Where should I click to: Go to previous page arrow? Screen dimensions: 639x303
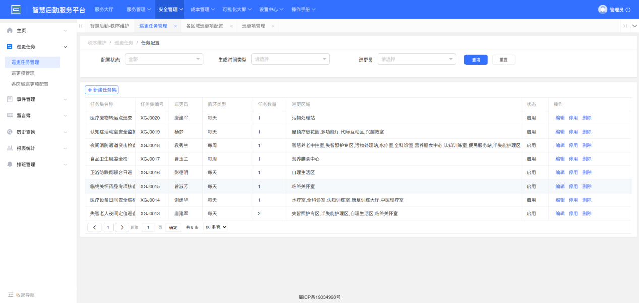(x=94, y=227)
